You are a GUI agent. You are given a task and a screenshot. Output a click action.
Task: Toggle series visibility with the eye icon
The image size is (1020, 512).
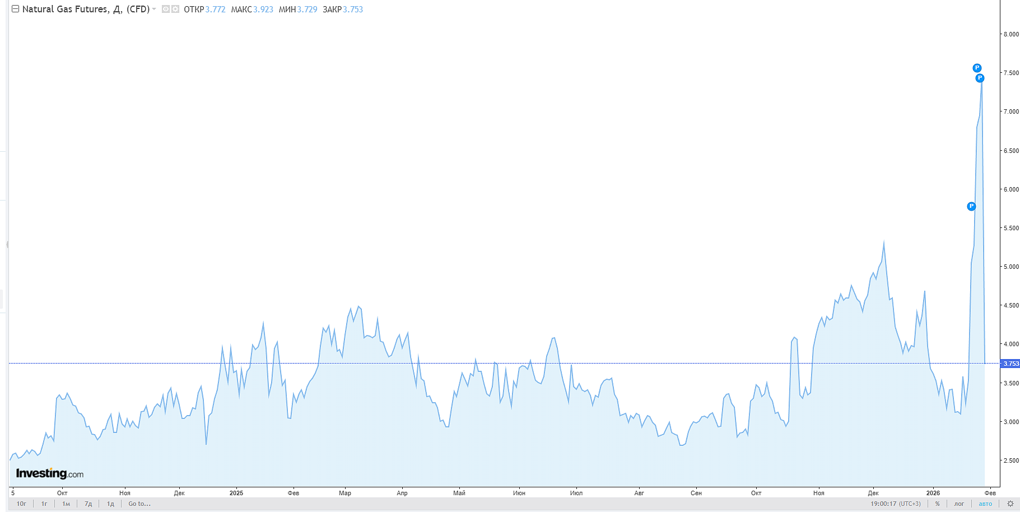(x=166, y=9)
